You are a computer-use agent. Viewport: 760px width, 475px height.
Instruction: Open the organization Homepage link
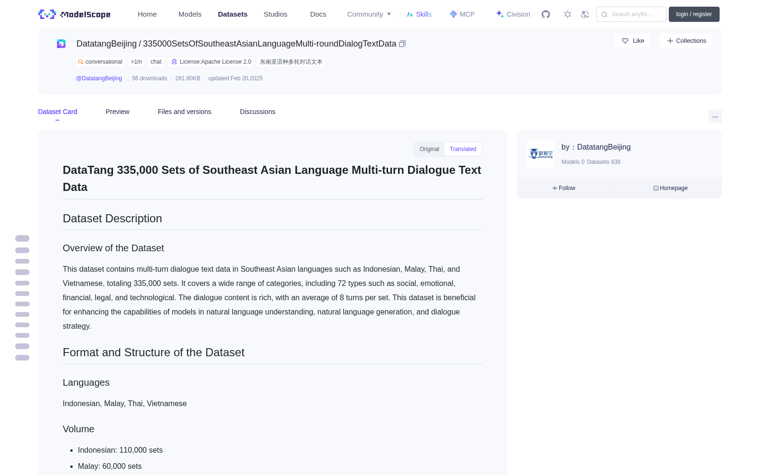coord(670,188)
